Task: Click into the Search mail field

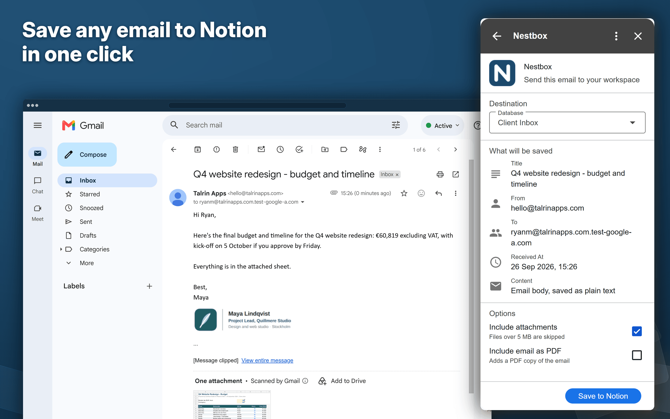Action: pyautogui.click(x=285, y=125)
